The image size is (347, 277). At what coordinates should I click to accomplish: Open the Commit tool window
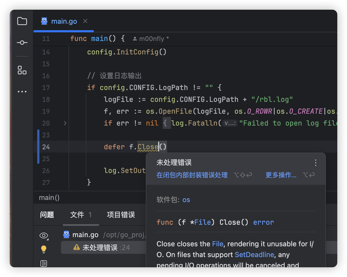22,43
